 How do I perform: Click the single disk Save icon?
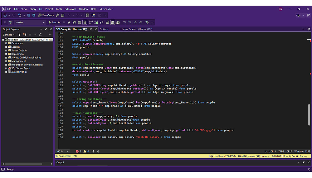pos(29,15)
